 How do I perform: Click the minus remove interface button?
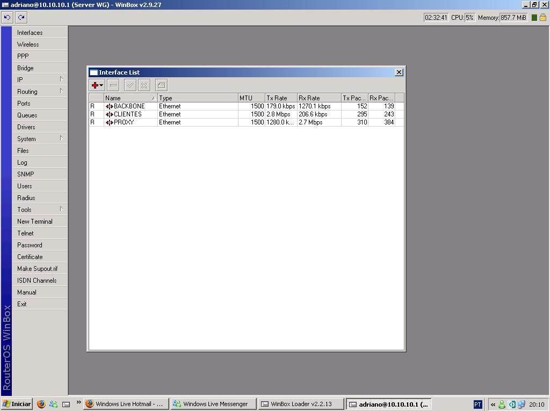[113, 85]
